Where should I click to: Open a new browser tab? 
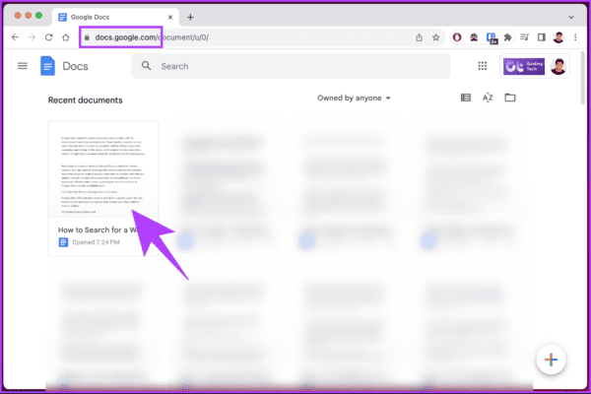[190, 17]
